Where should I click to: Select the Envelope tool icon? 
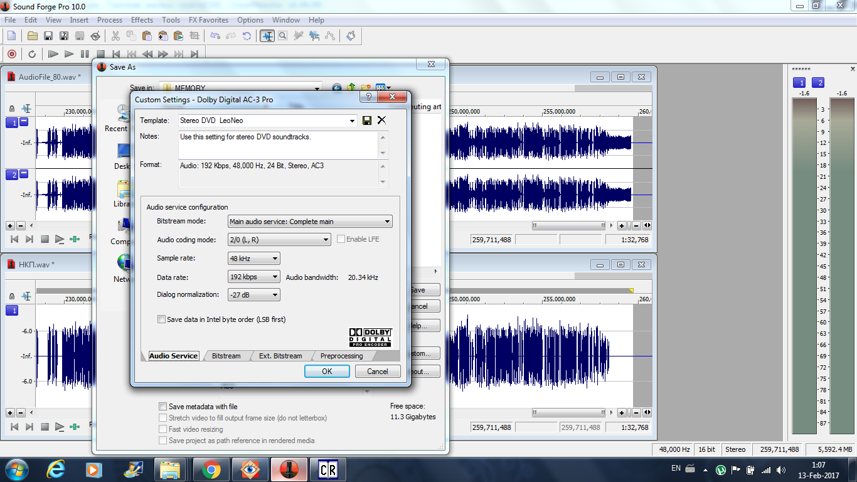(x=330, y=36)
